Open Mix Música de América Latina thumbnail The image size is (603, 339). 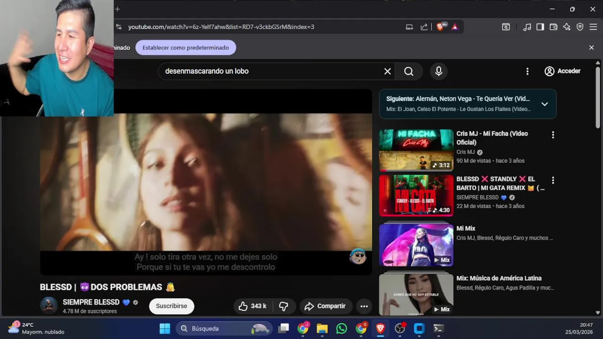pyautogui.click(x=416, y=293)
